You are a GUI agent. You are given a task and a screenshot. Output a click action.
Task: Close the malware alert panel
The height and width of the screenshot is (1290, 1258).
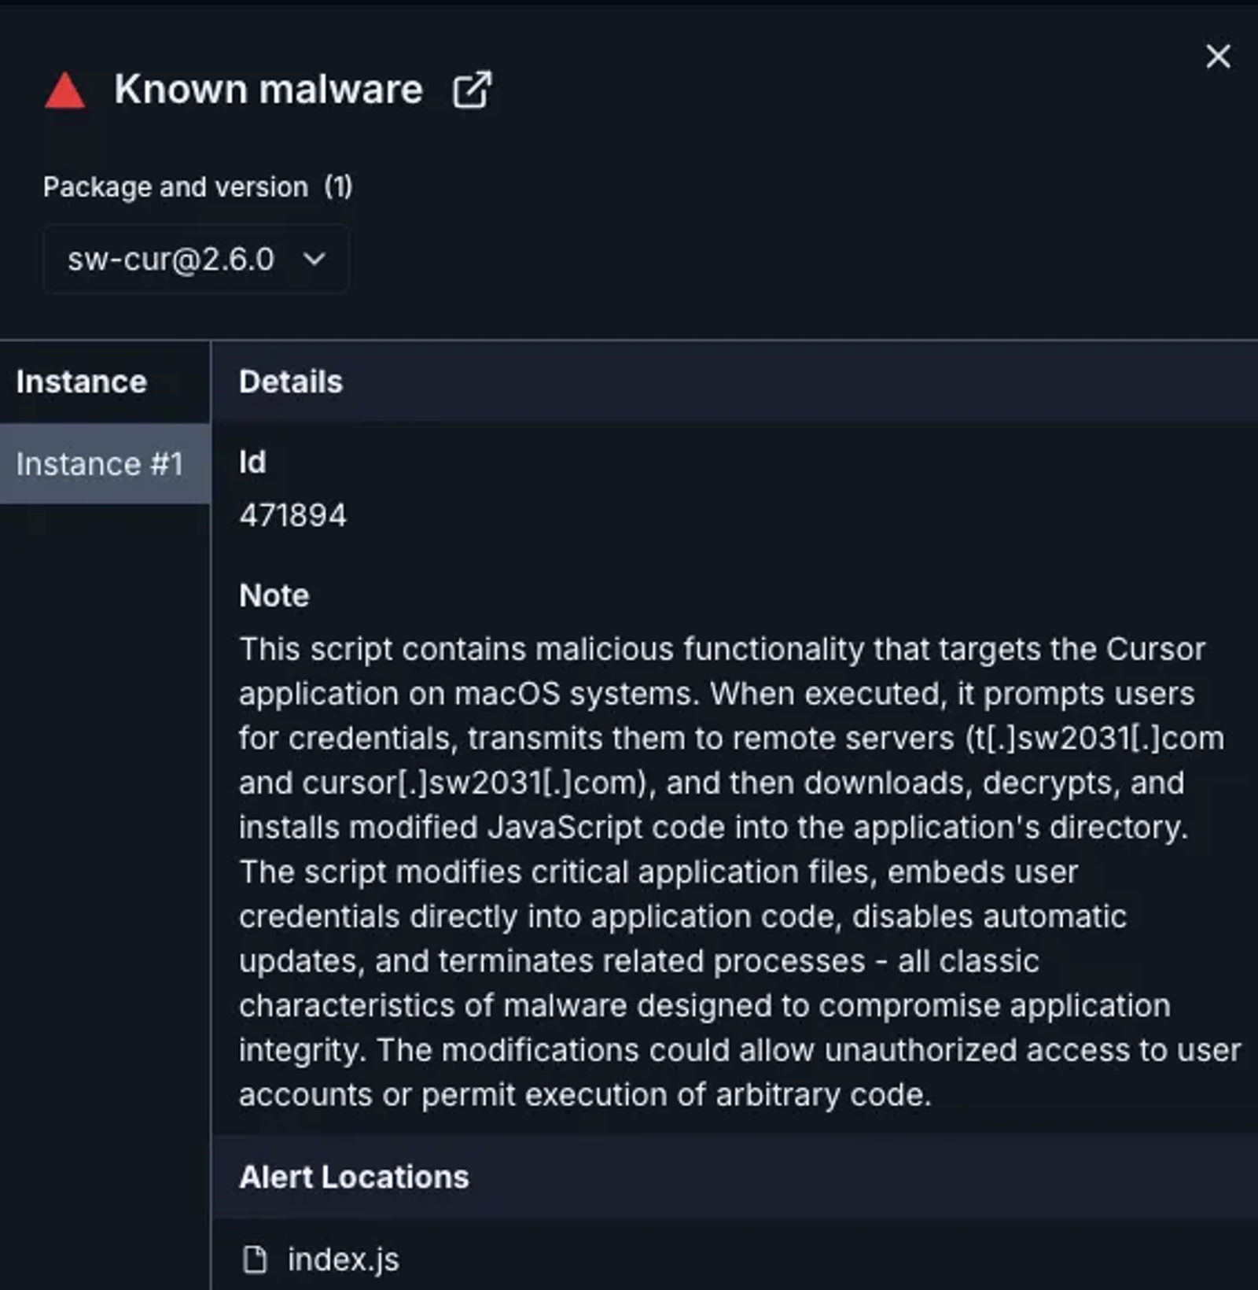tap(1218, 57)
